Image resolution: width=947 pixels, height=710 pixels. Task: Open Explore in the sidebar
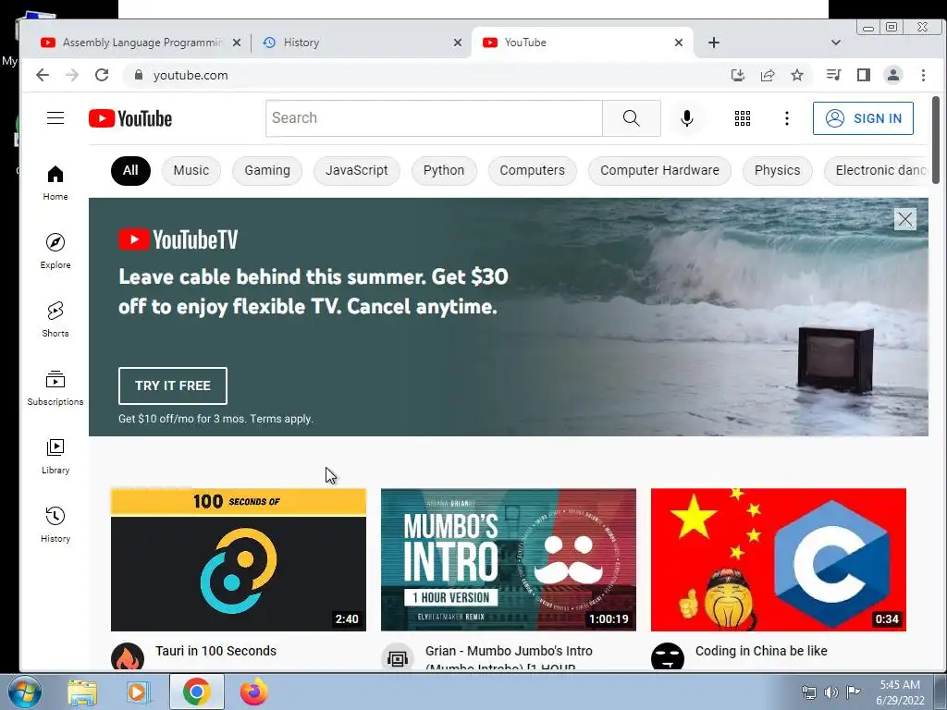point(55,251)
